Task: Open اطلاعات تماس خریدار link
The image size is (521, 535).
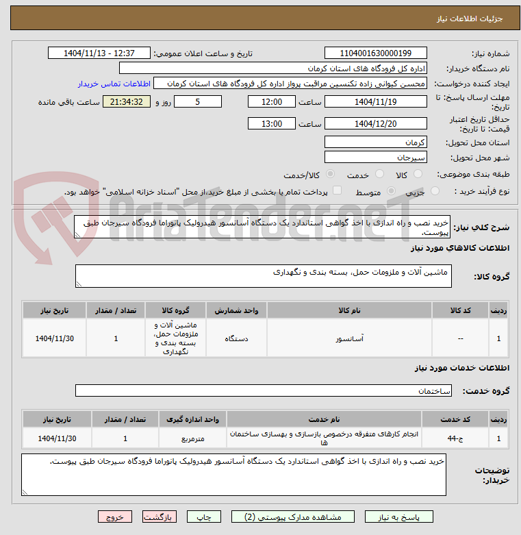Action: point(114,84)
